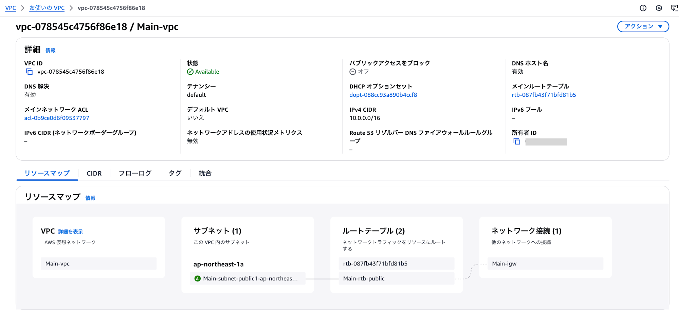Click the green Available status icon
Screen dimensions: 679x315
click(190, 72)
